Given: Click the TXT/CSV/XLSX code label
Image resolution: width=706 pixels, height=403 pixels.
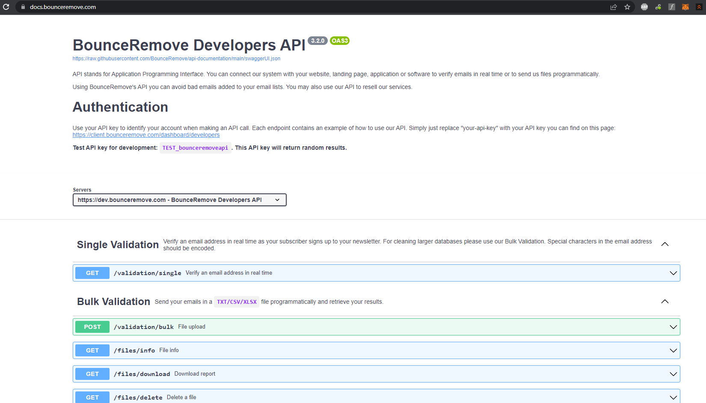Looking at the screenshot, I should point(237,302).
